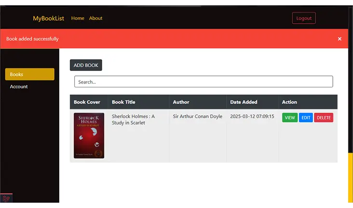Select Books in the sidebar
Viewport: 353px width, 208px height.
coord(29,74)
